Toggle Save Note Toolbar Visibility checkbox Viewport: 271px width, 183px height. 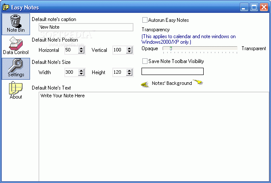[145, 61]
